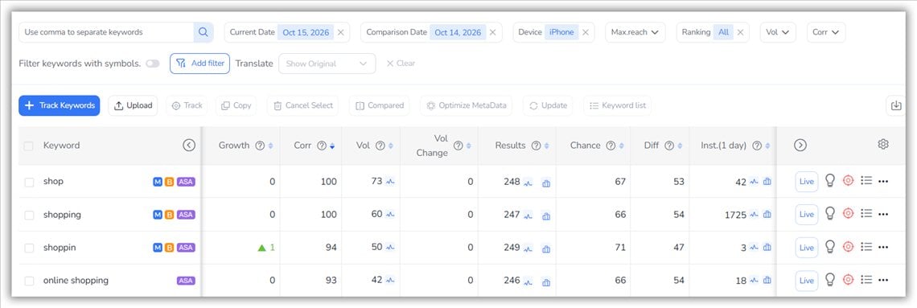Click the Results column header
This screenshot has width=917, height=308.
pyautogui.click(x=510, y=146)
